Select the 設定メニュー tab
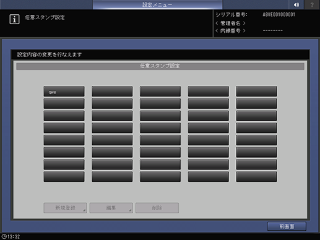This screenshot has height=240, width=320. coord(157,4)
